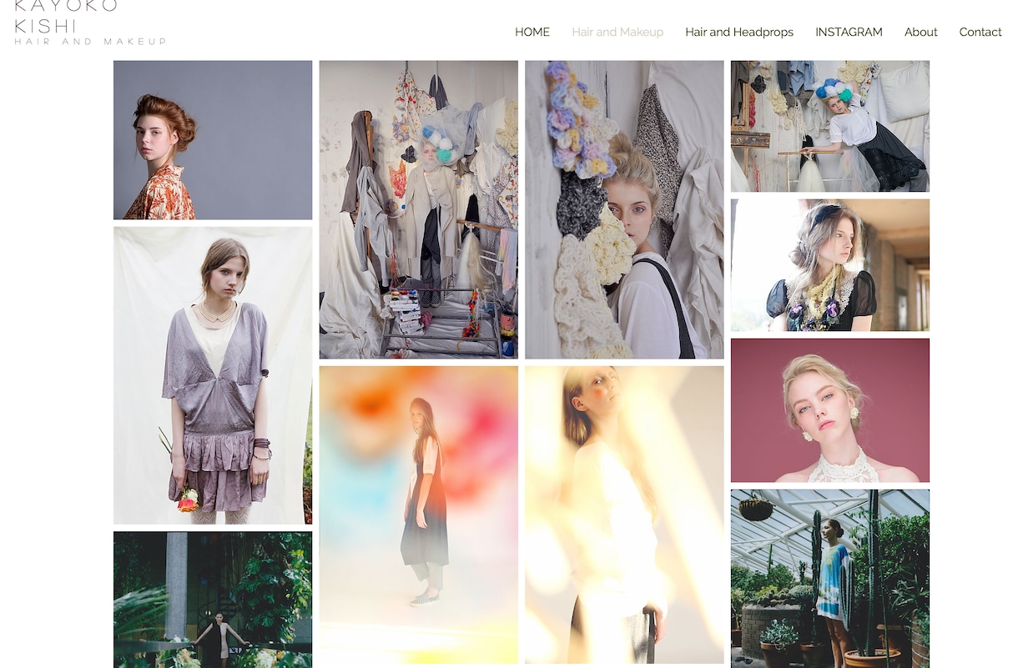View the full-length photo of clothes rack installation
Viewport: 1018px width, 668px height.
[419, 209]
